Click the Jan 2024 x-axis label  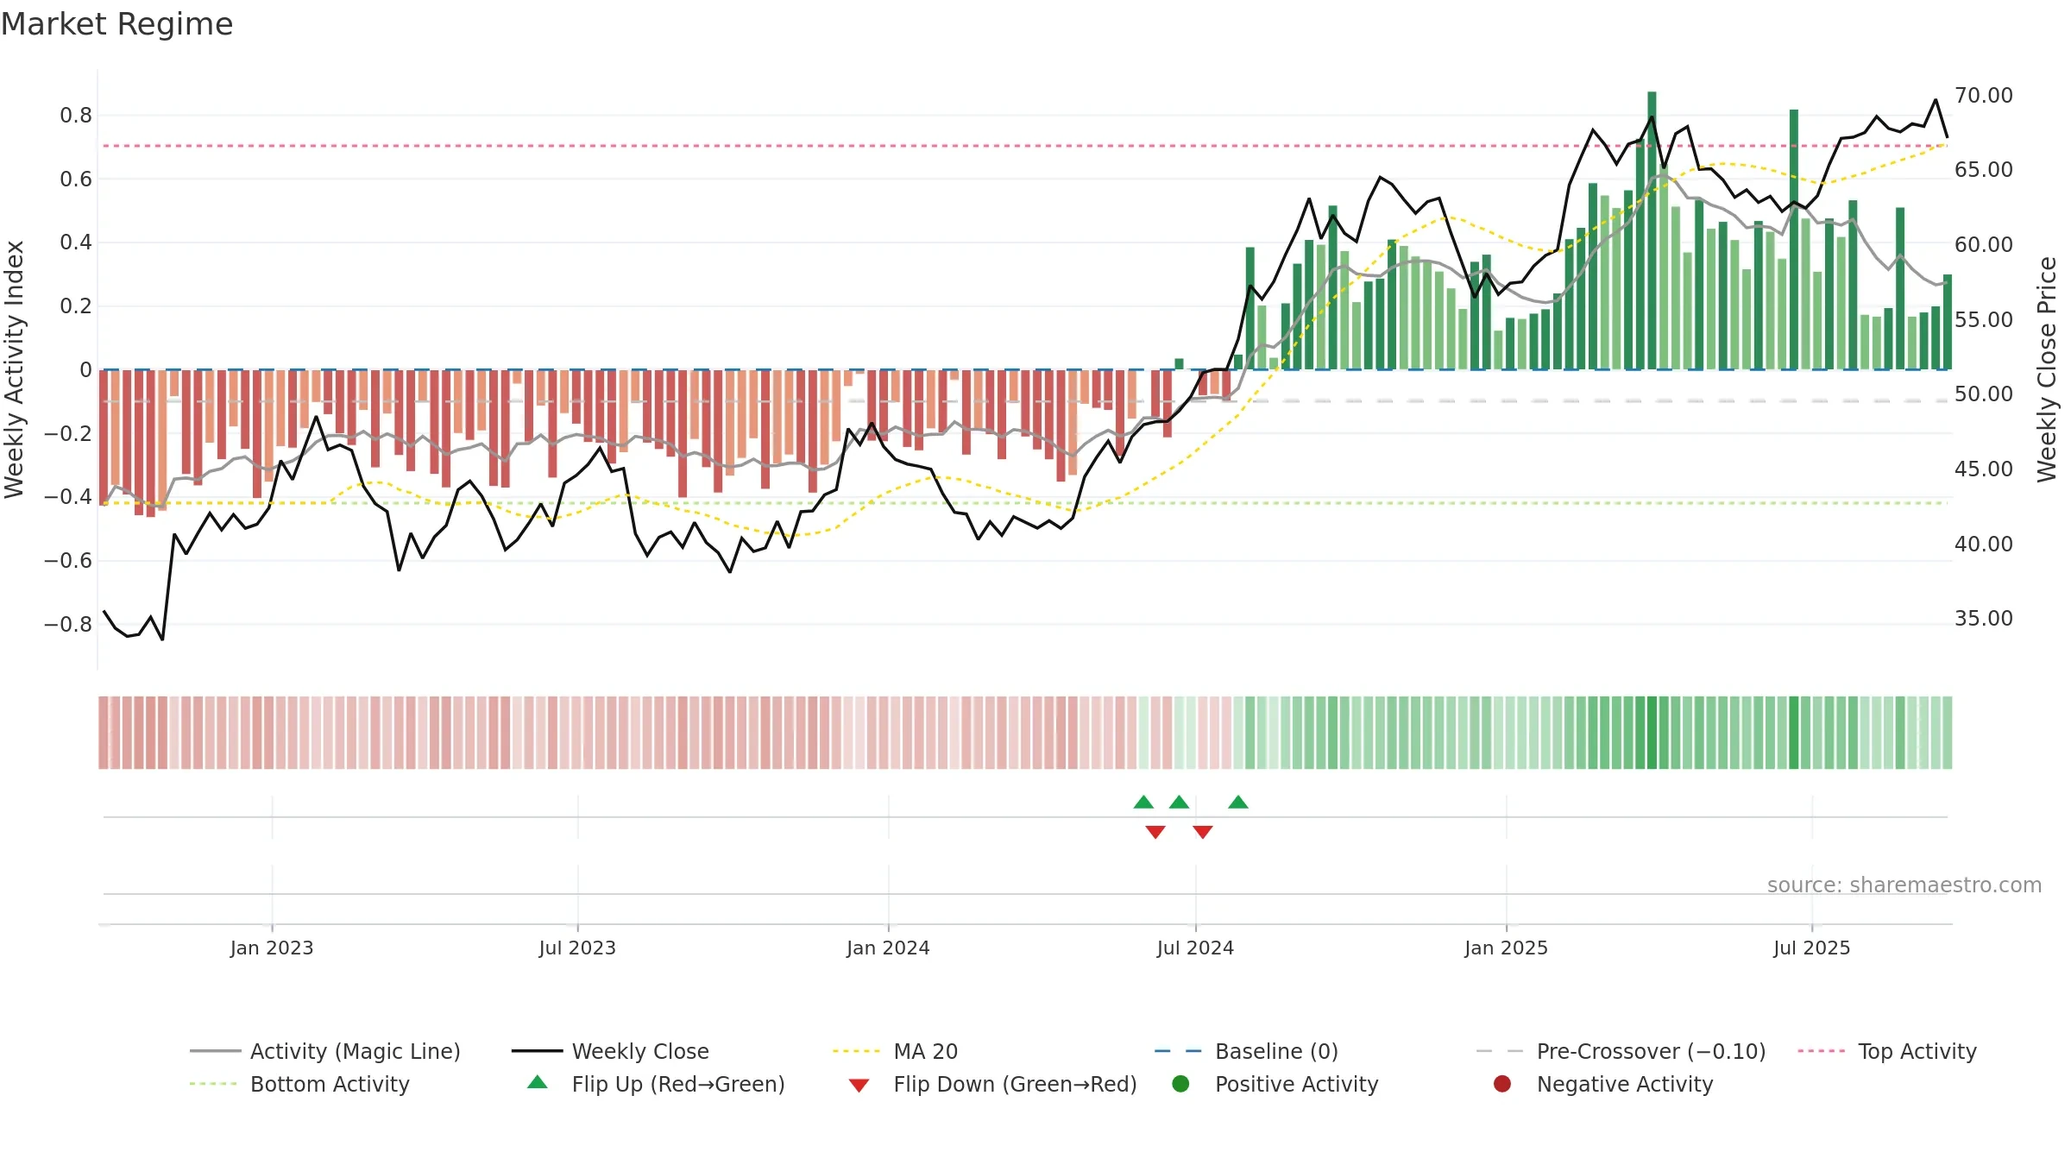tap(888, 948)
